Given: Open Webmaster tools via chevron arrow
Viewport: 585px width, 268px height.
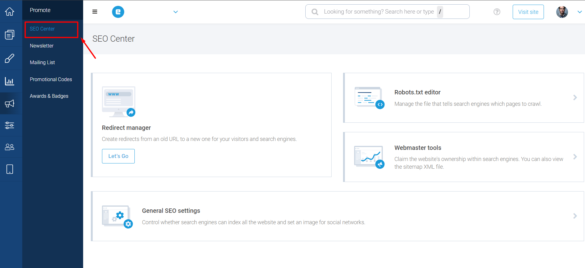Looking at the screenshot, I should [x=575, y=157].
